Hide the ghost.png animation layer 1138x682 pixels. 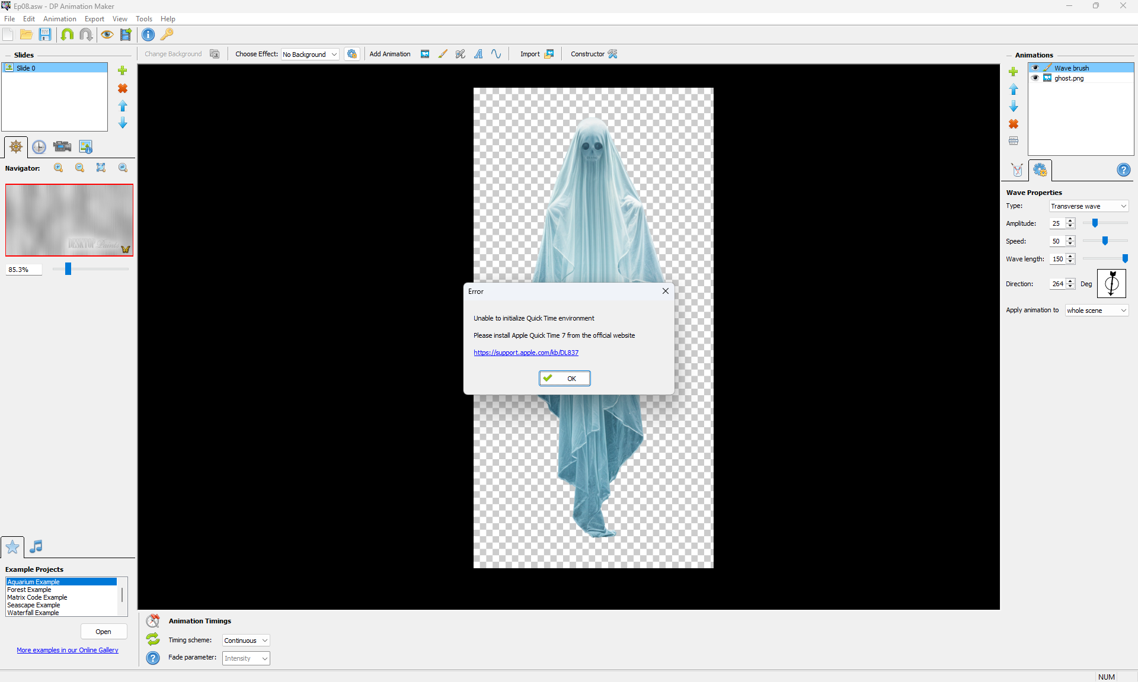(x=1035, y=78)
